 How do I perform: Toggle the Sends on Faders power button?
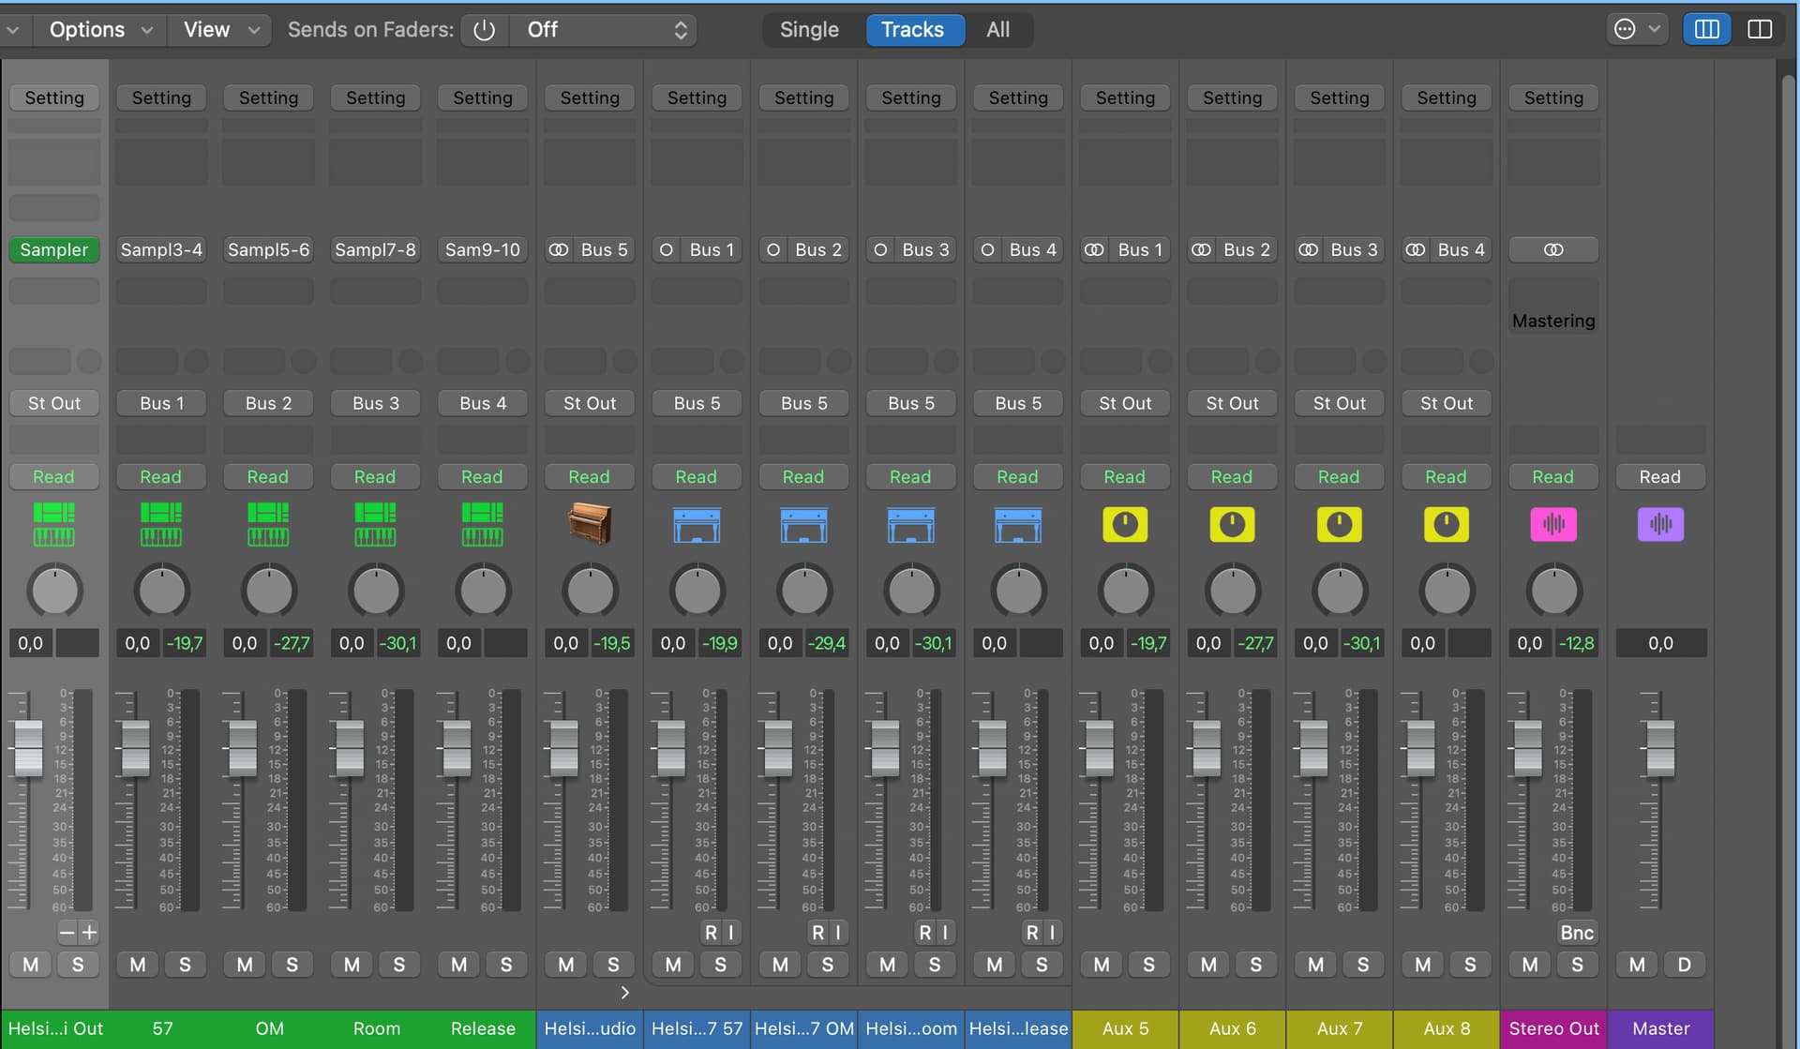484,30
